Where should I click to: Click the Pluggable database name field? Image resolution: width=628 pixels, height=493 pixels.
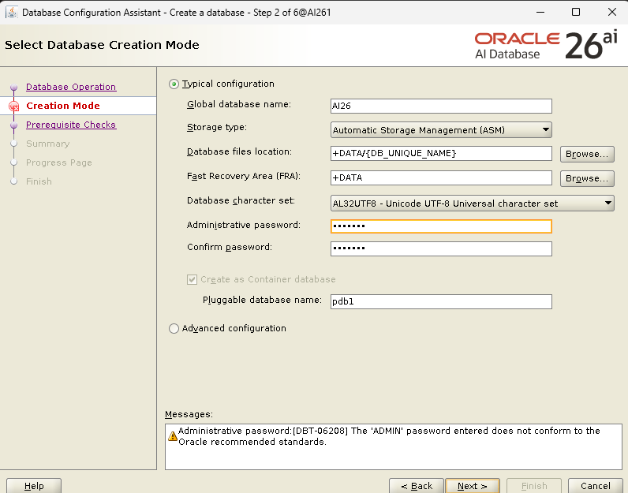[x=441, y=301]
